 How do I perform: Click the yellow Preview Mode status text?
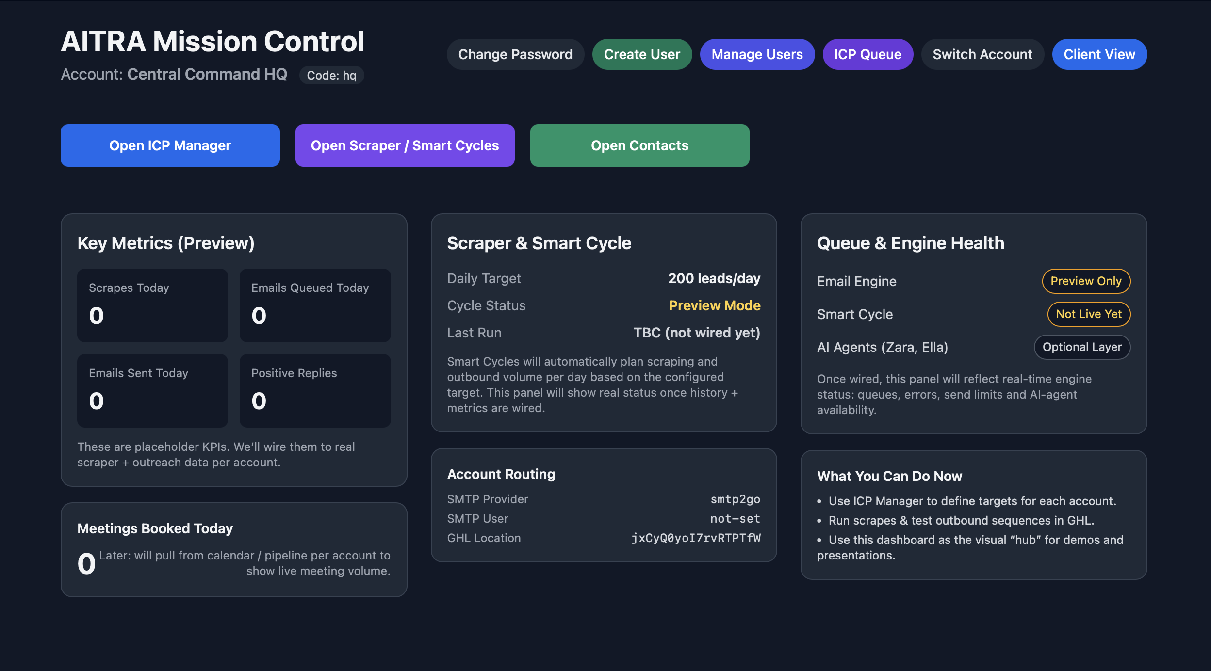(x=714, y=305)
